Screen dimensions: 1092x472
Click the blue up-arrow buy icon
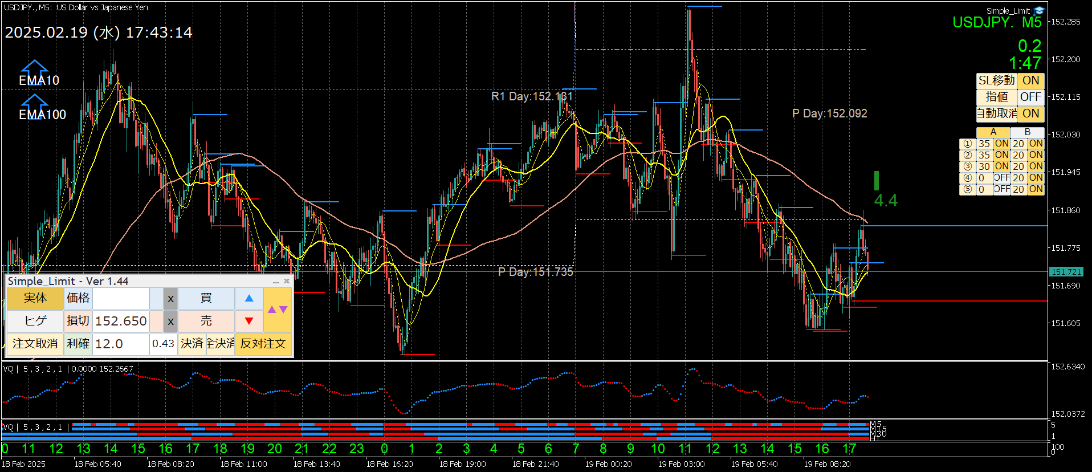coord(249,298)
